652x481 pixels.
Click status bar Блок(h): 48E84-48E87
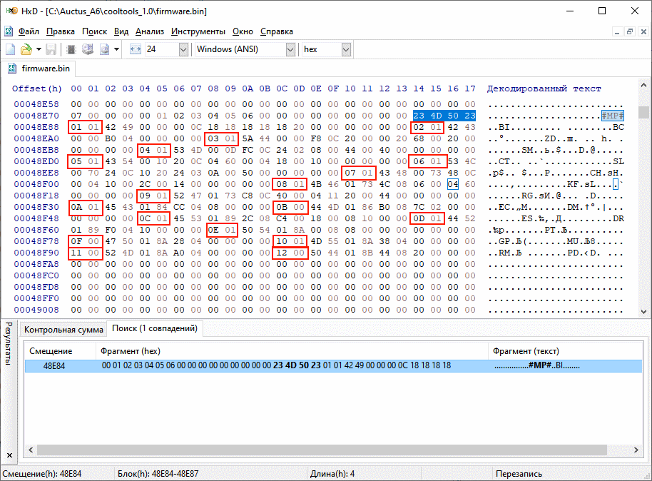pyautogui.click(x=158, y=474)
